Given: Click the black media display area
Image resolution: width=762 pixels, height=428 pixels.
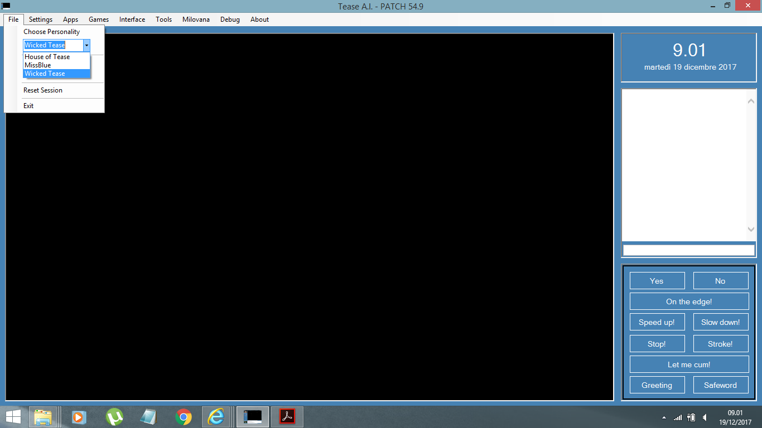Looking at the screenshot, I should pyautogui.click(x=310, y=217).
